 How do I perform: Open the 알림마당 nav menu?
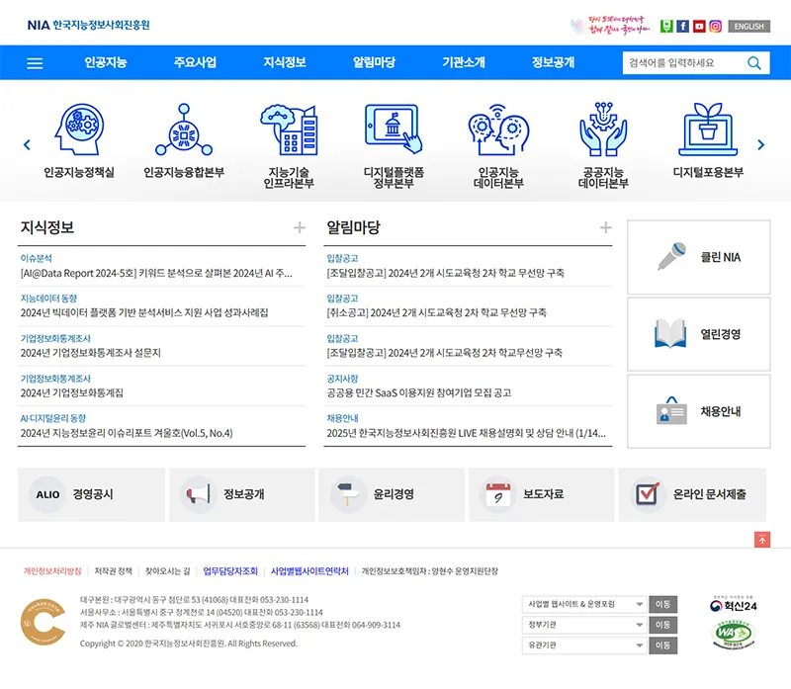375,62
